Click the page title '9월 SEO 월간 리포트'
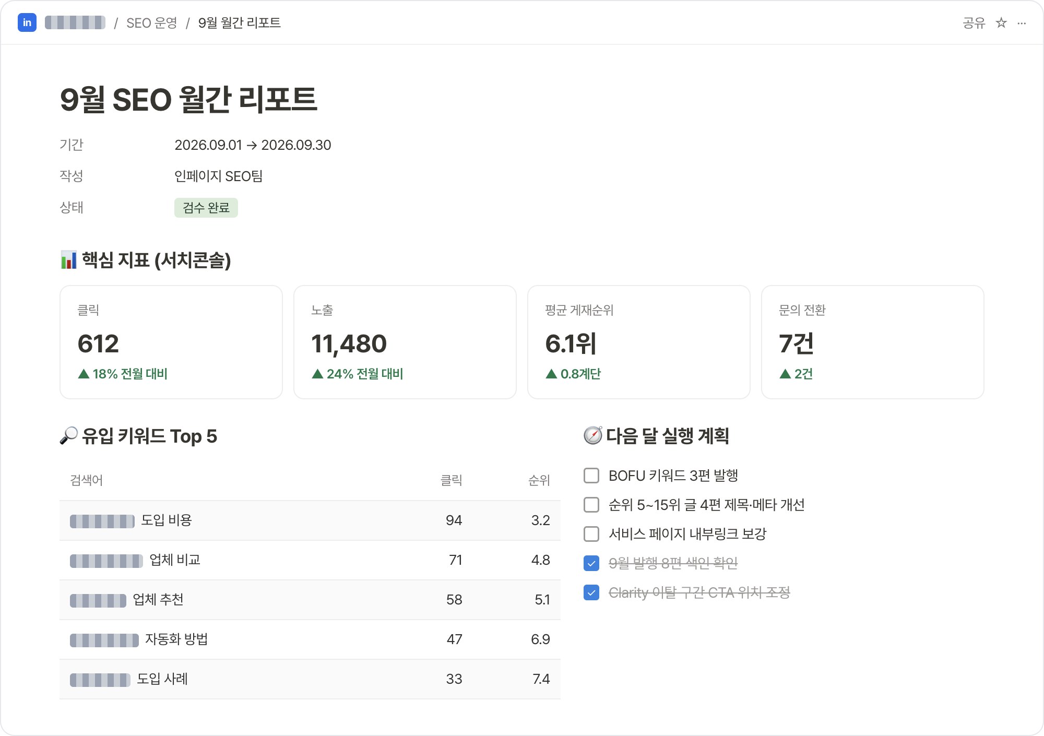The width and height of the screenshot is (1044, 736). coord(188,99)
